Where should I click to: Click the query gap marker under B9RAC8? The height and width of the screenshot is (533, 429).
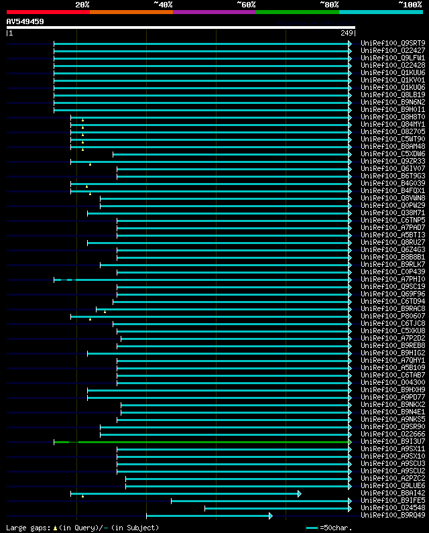(x=105, y=312)
